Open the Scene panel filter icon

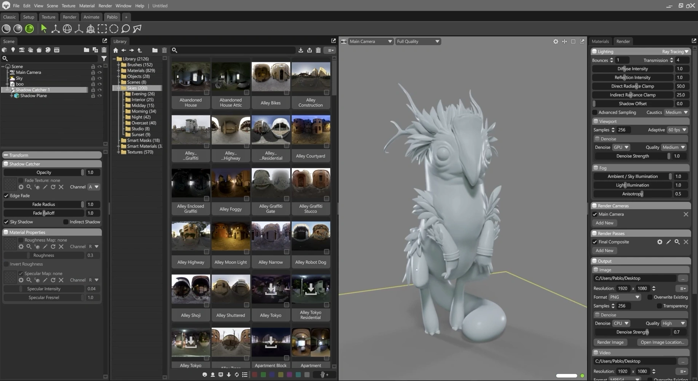pyautogui.click(x=104, y=59)
